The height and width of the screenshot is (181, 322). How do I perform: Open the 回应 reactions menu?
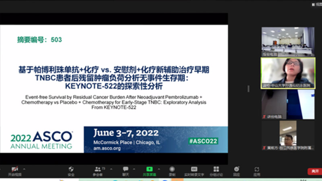pos(237,171)
